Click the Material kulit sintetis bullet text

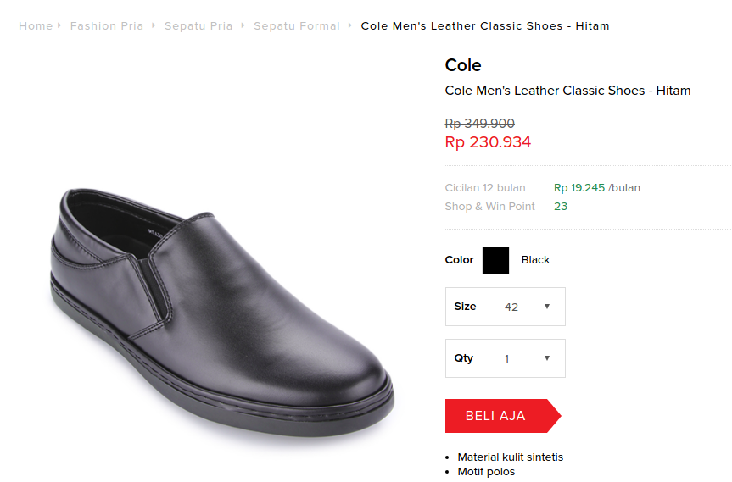[x=511, y=457]
